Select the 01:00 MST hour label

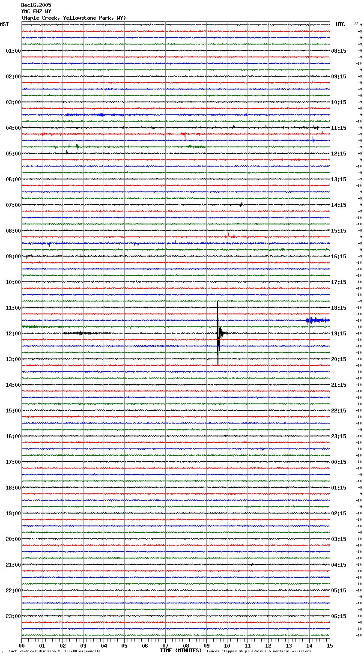pyautogui.click(x=13, y=51)
